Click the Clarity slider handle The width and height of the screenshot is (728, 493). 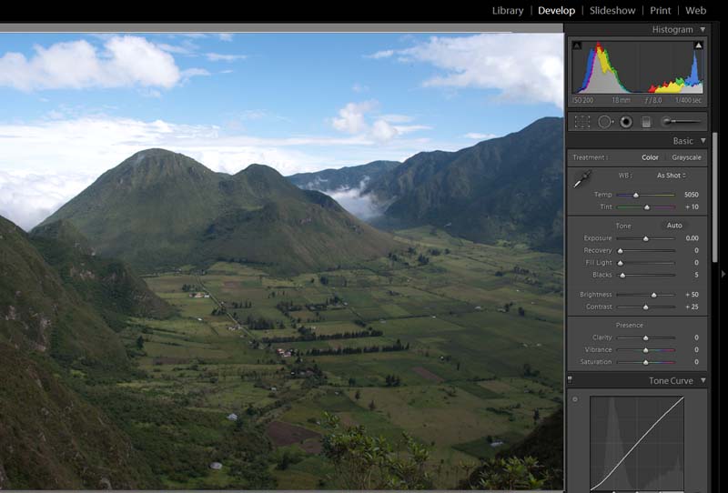[645, 338]
